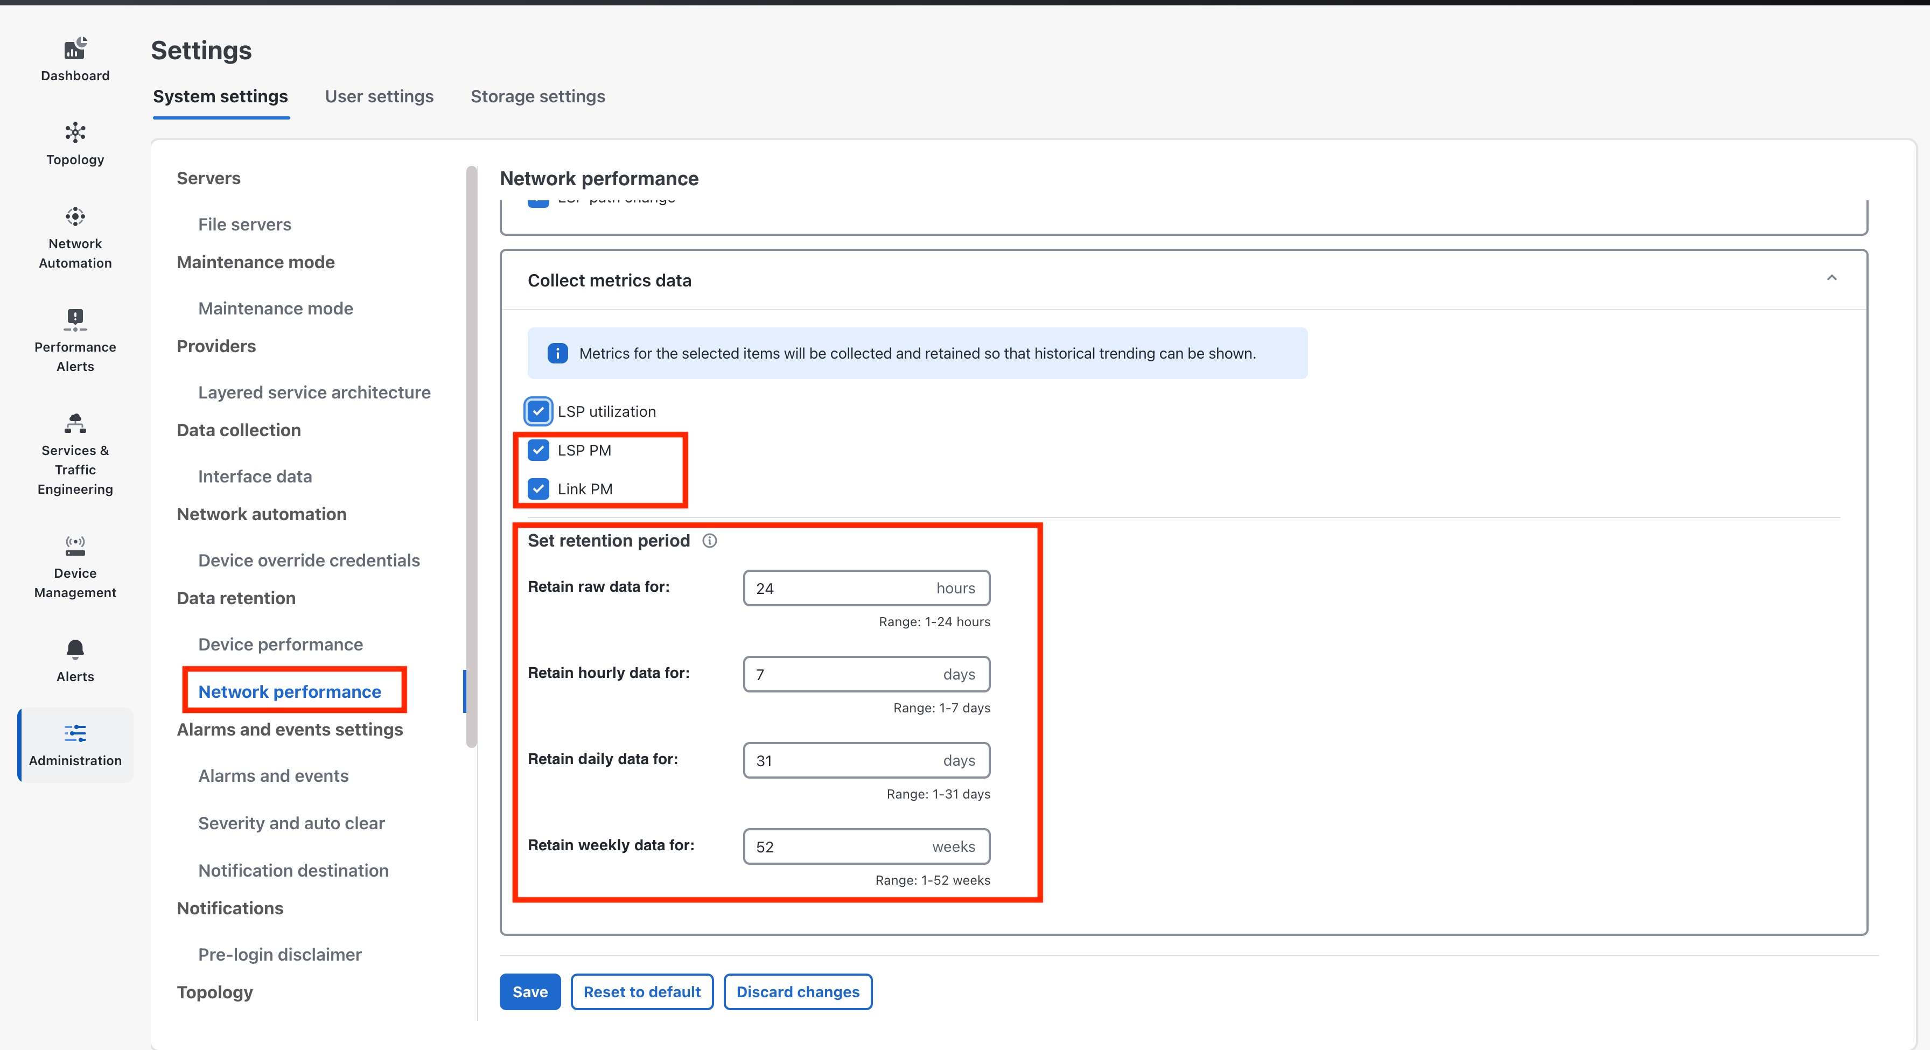The width and height of the screenshot is (1930, 1050).
Task: Click the Reset to default button
Action: (x=641, y=992)
